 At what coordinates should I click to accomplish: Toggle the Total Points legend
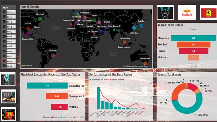click(x=117, y=80)
